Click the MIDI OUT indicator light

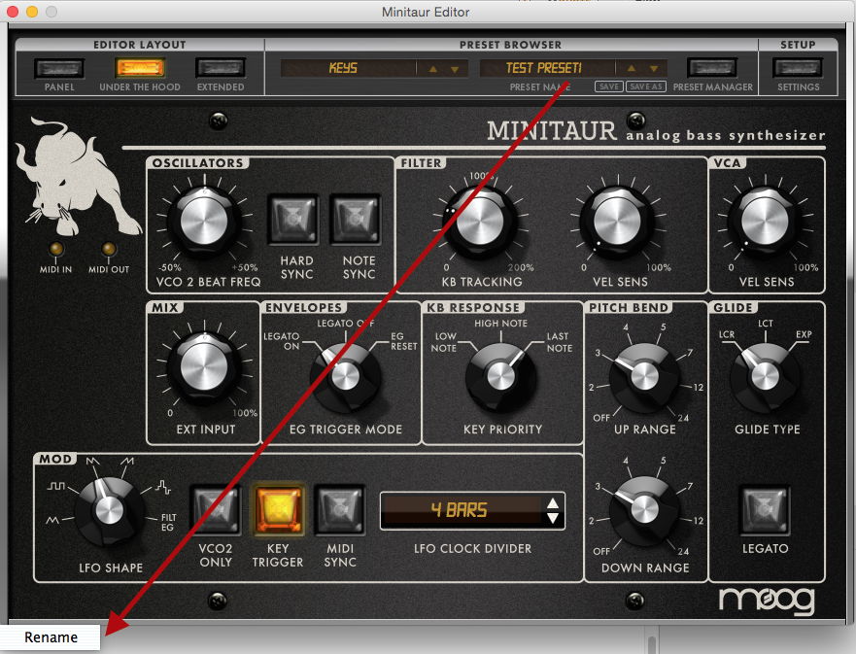[108, 250]
